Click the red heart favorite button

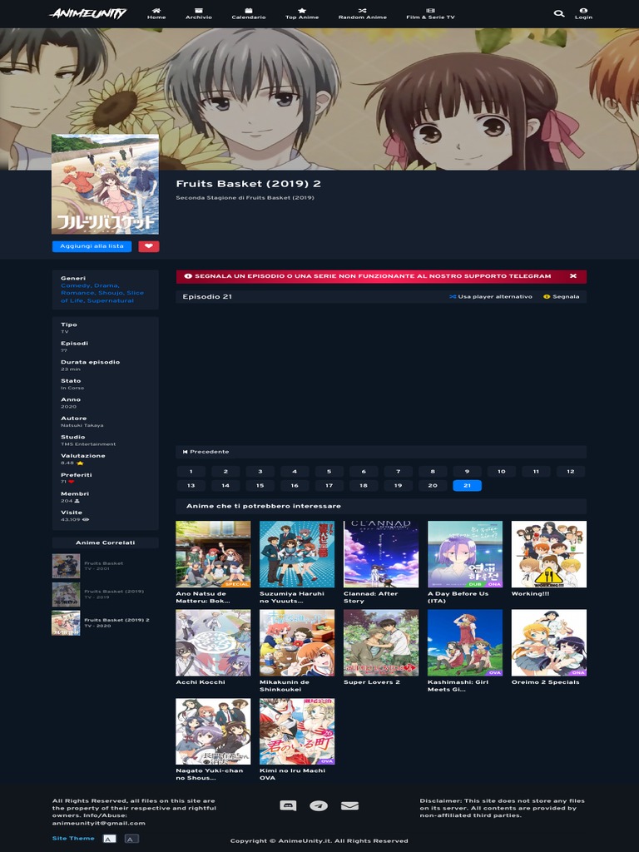[x=148, y=246]
